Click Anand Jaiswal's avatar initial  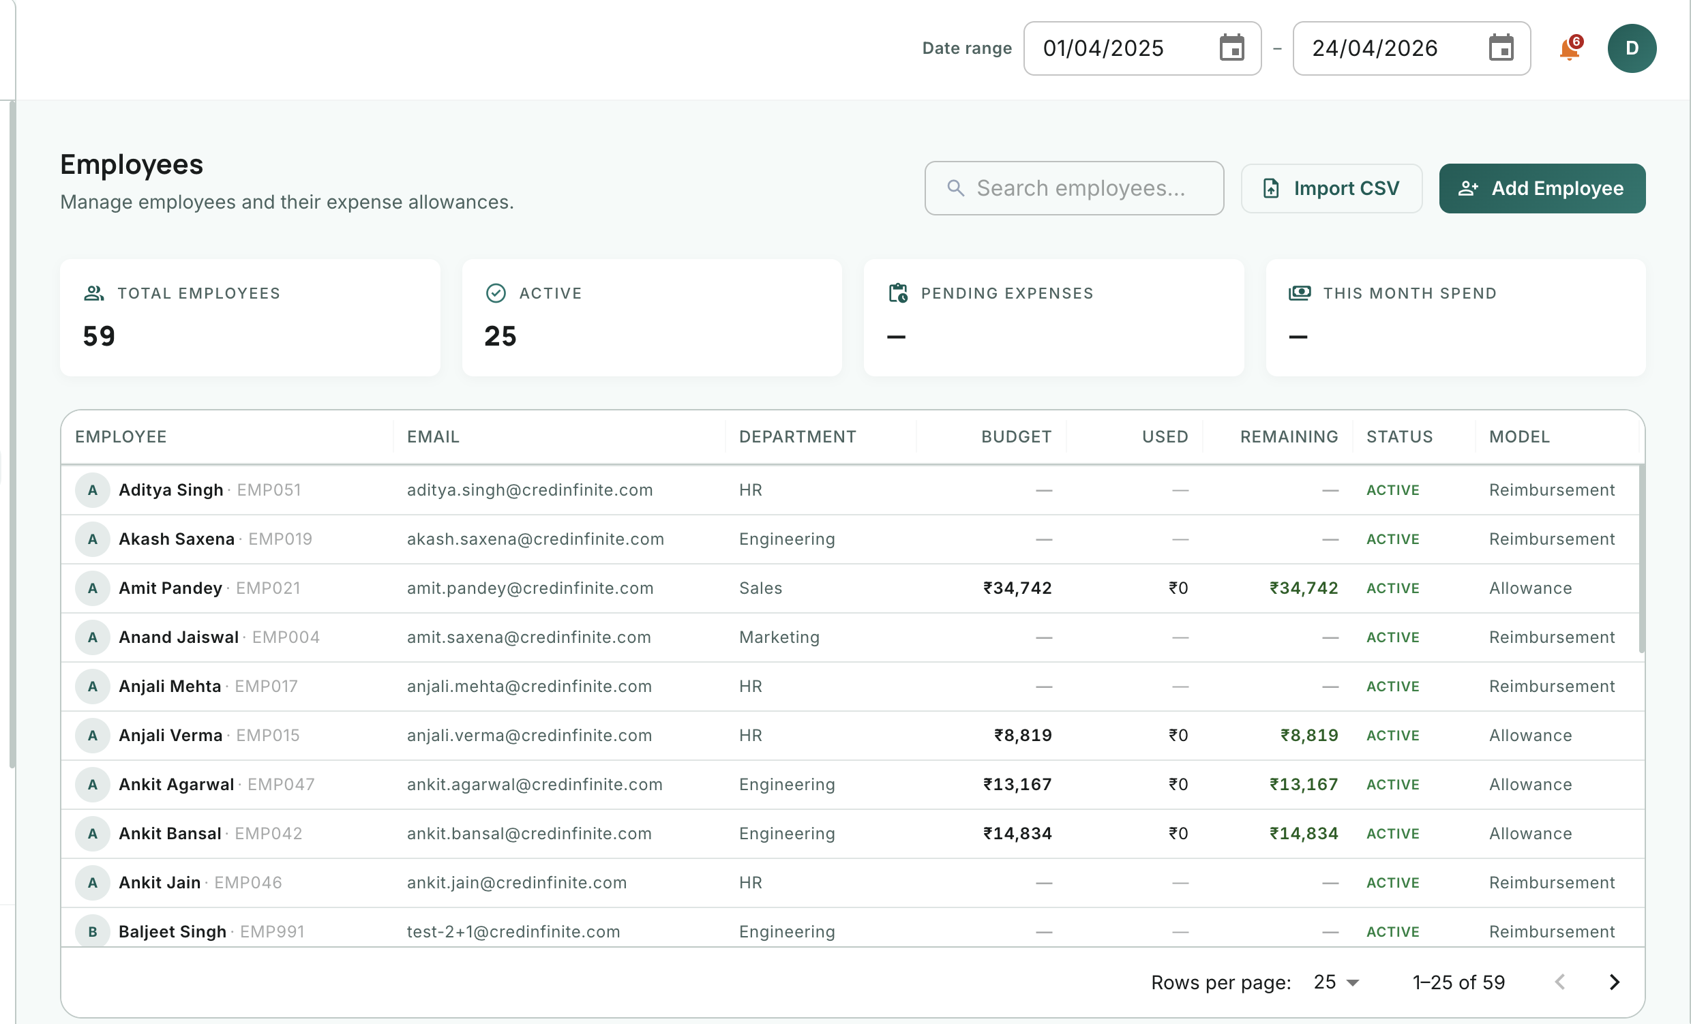[93, 637]
